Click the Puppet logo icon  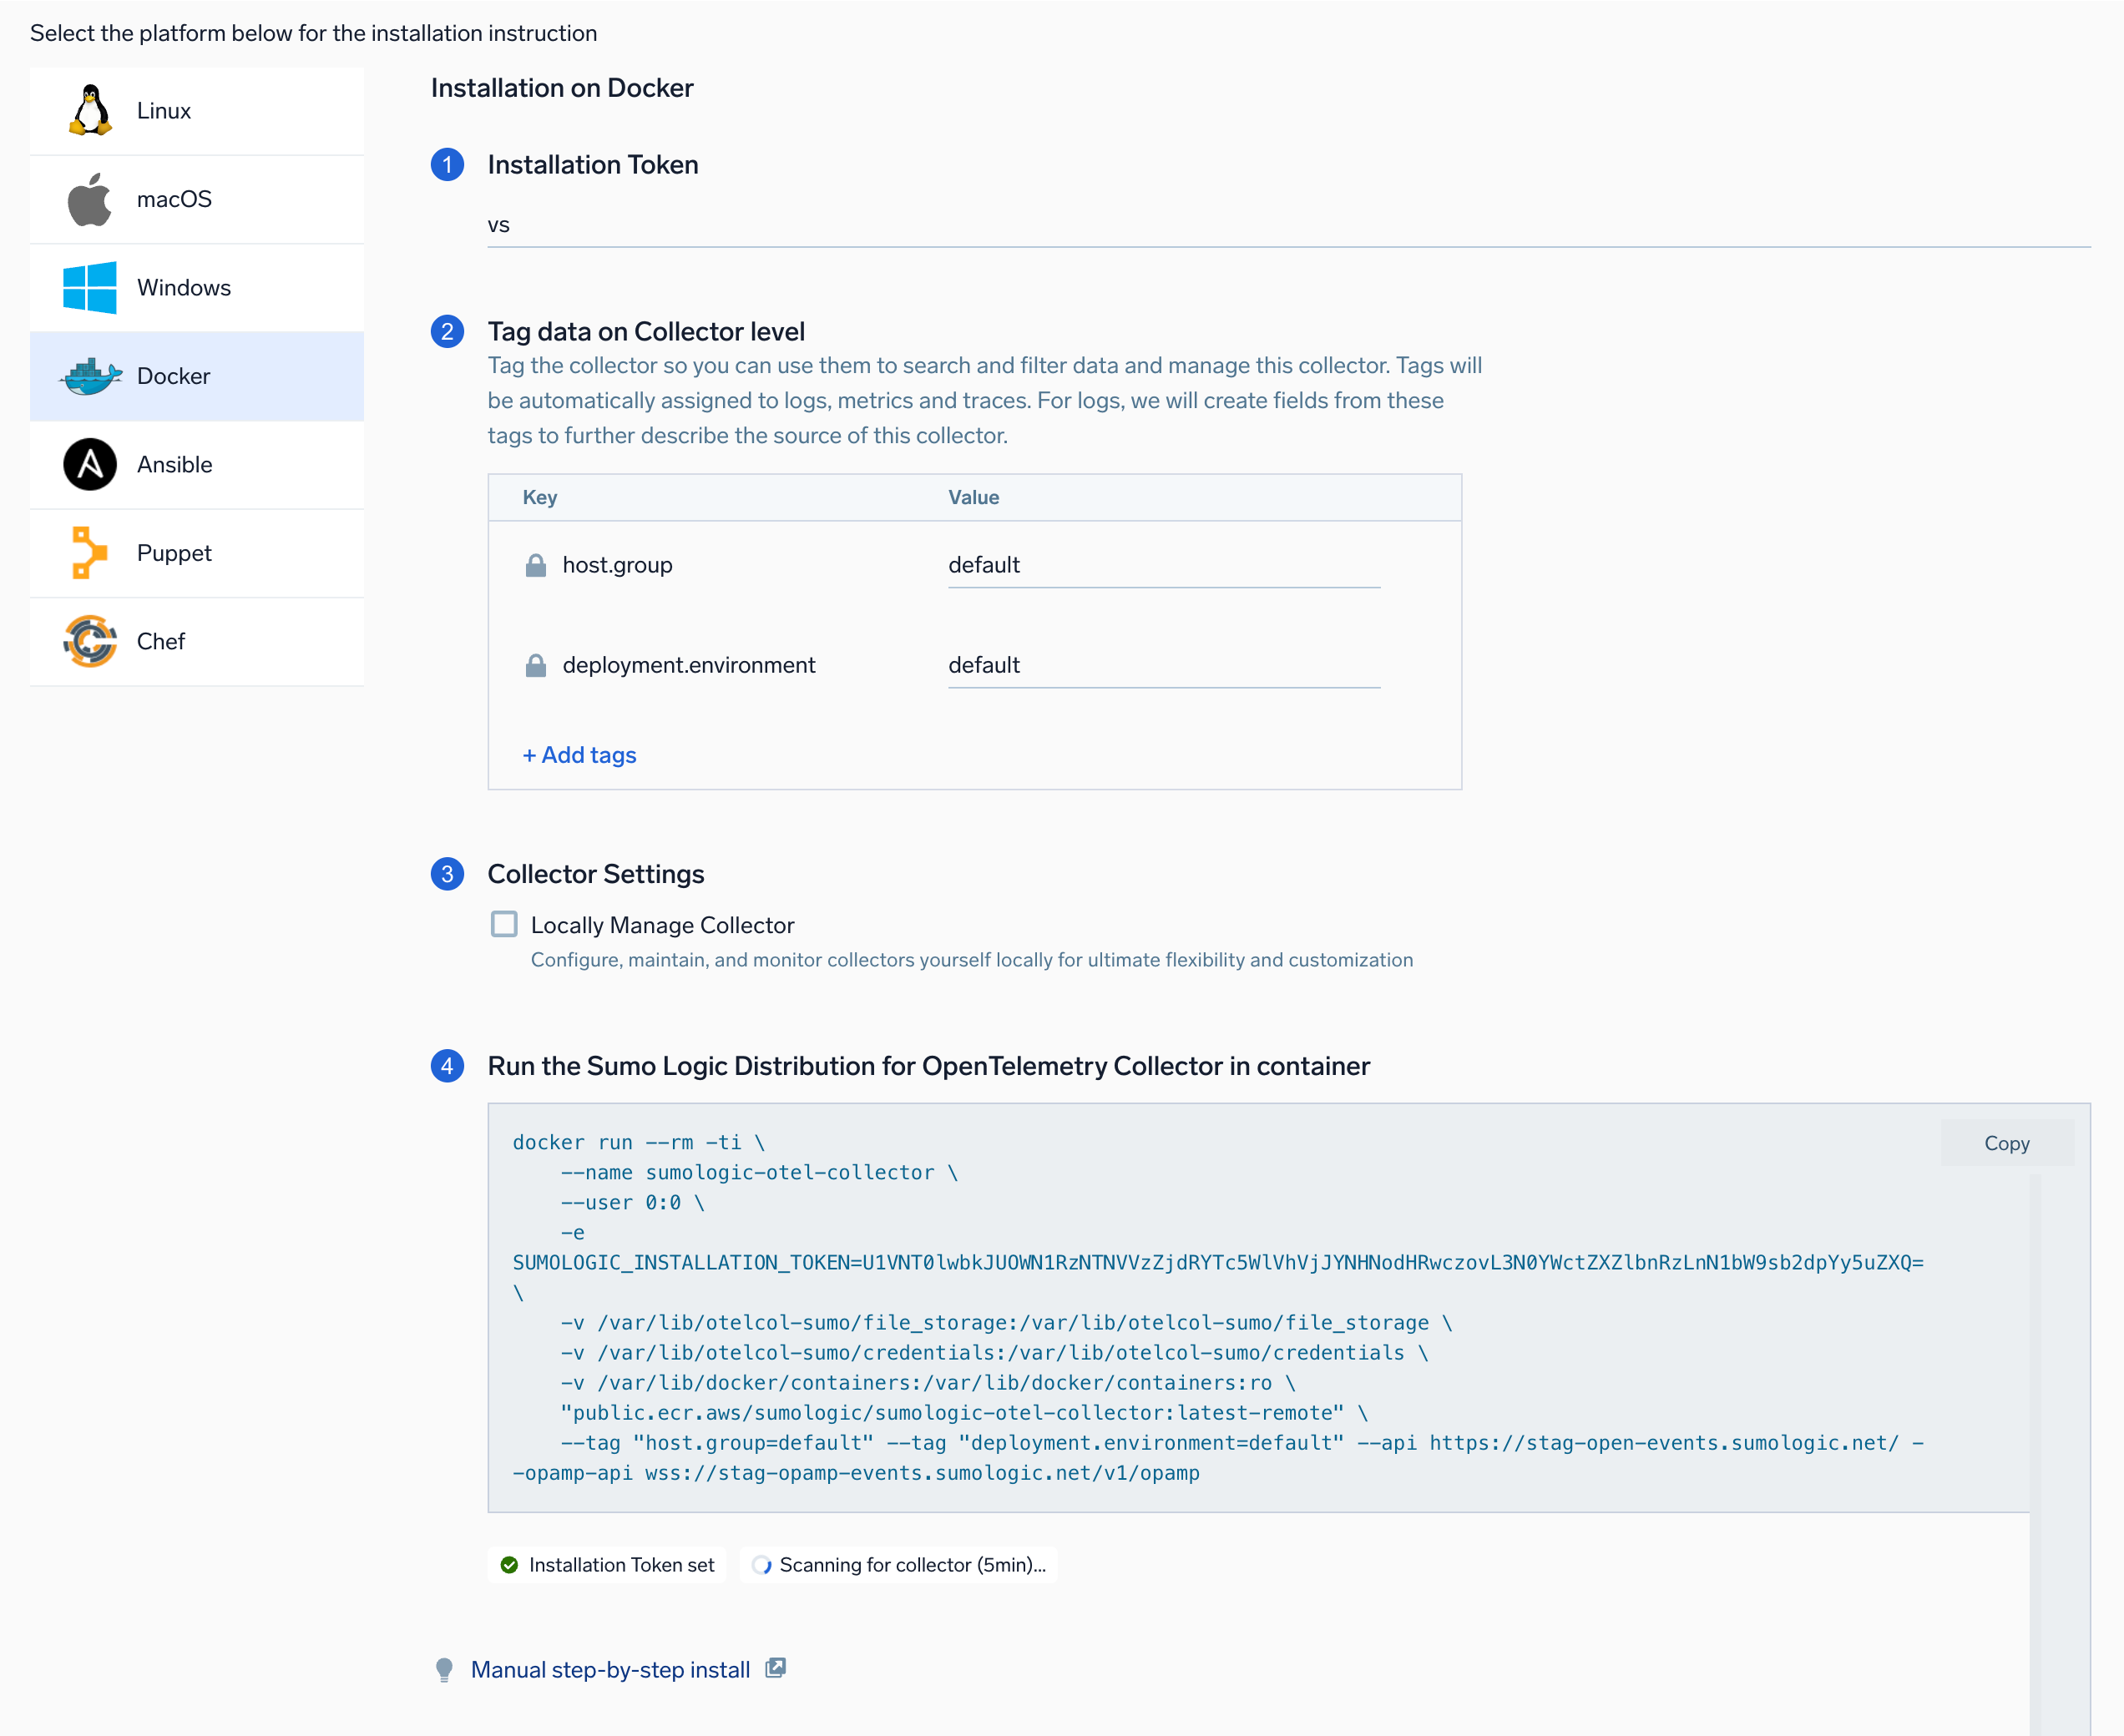90,553
